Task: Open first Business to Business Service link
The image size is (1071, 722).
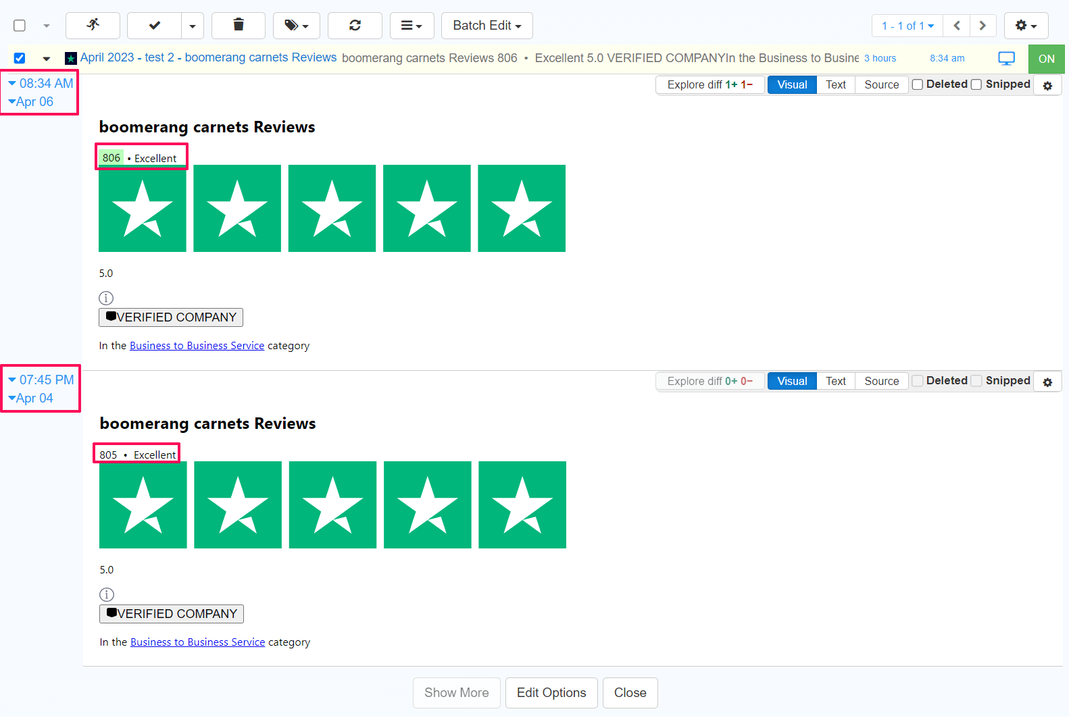Action: pyautogui.click(x=197, y=345)
